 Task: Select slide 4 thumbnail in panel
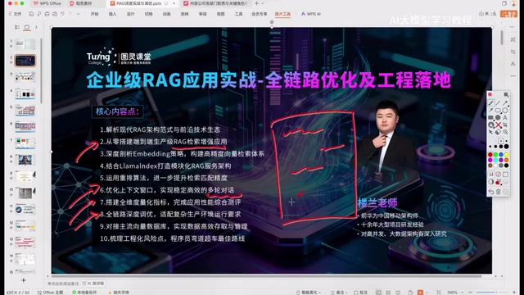pyautogui.click(x=25, y=93)
